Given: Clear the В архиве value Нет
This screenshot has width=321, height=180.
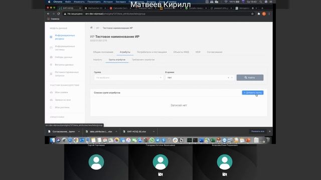Looking at the screenshot, I should pyautogui.click(x=229, y=78).
